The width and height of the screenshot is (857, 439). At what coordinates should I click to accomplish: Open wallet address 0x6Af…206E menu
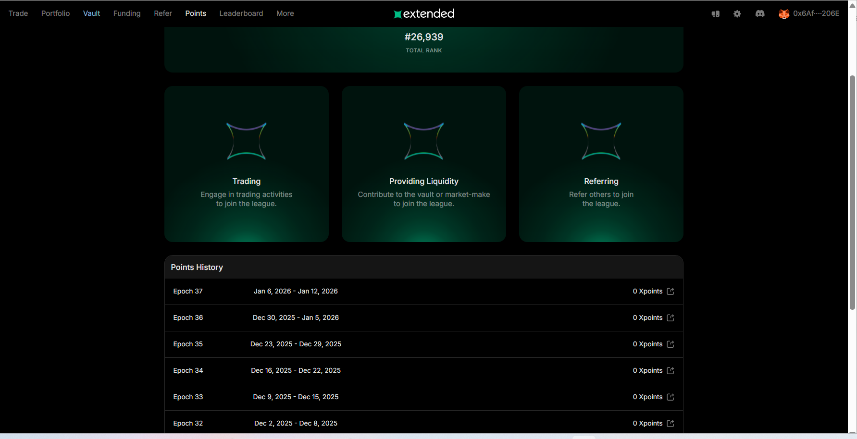(816, 13)
